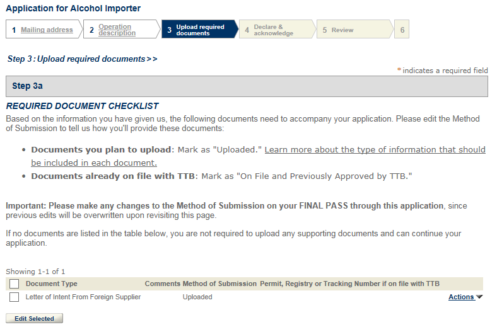The height and width of the screenshot is (327, 497).
Task: Open the Operation description step
Action: [117, 30]
